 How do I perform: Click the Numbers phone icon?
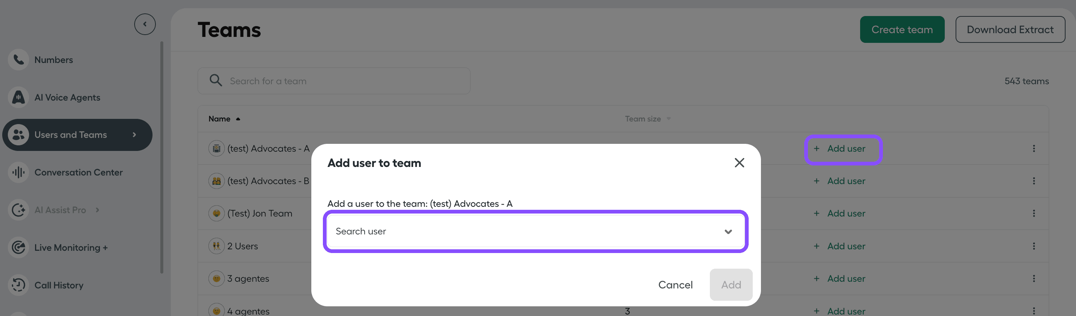click(18, 59)
